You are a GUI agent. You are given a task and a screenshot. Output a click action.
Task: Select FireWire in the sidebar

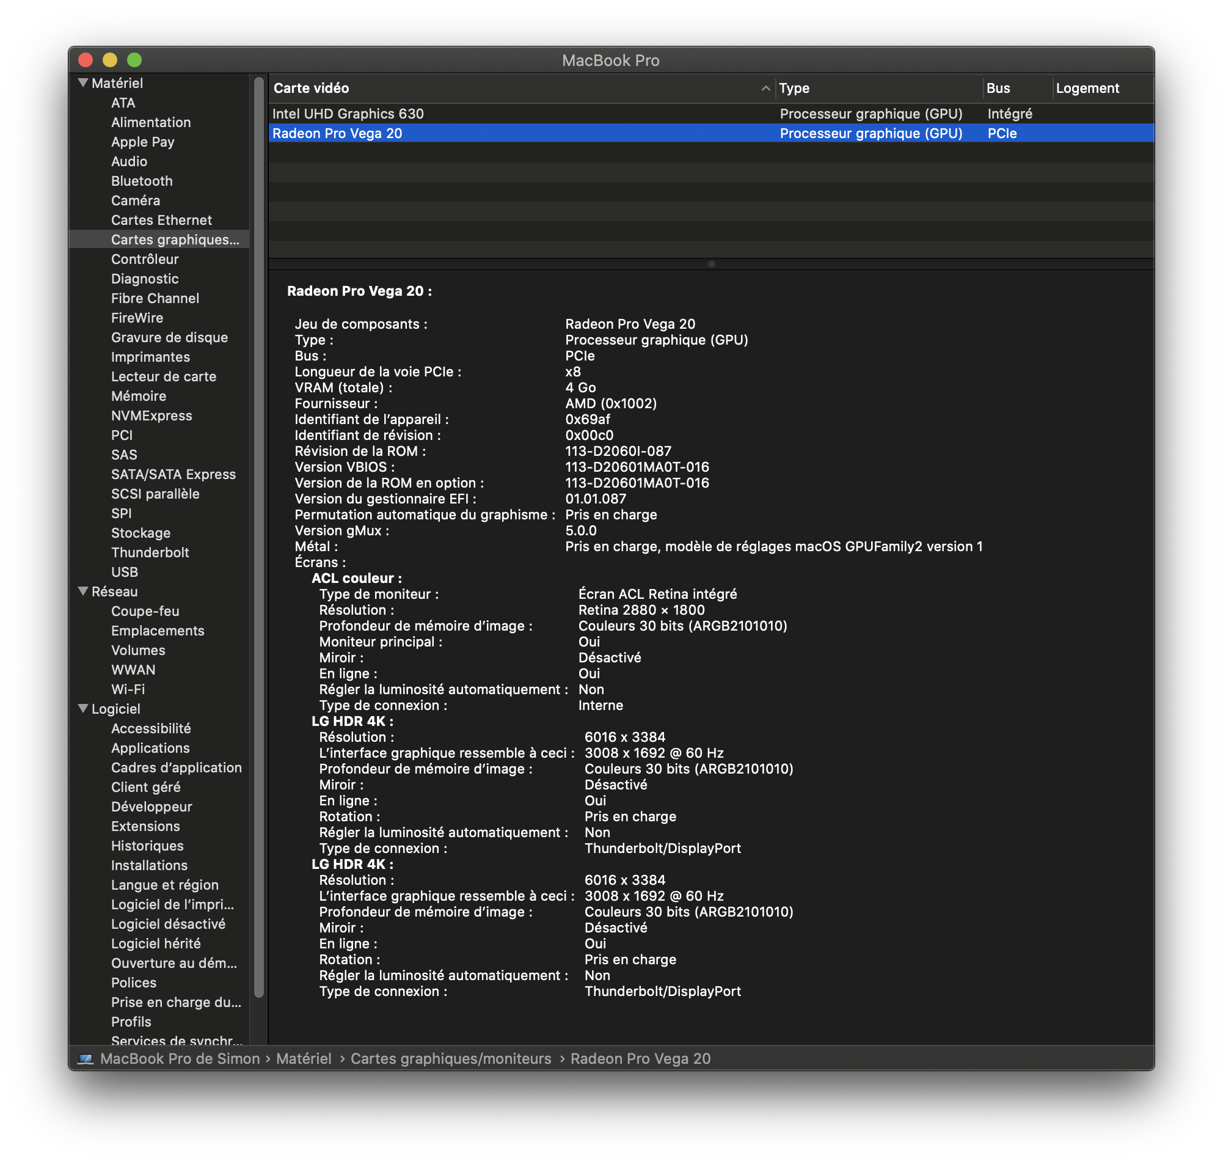pyautogui.click(x=137, y=318)
